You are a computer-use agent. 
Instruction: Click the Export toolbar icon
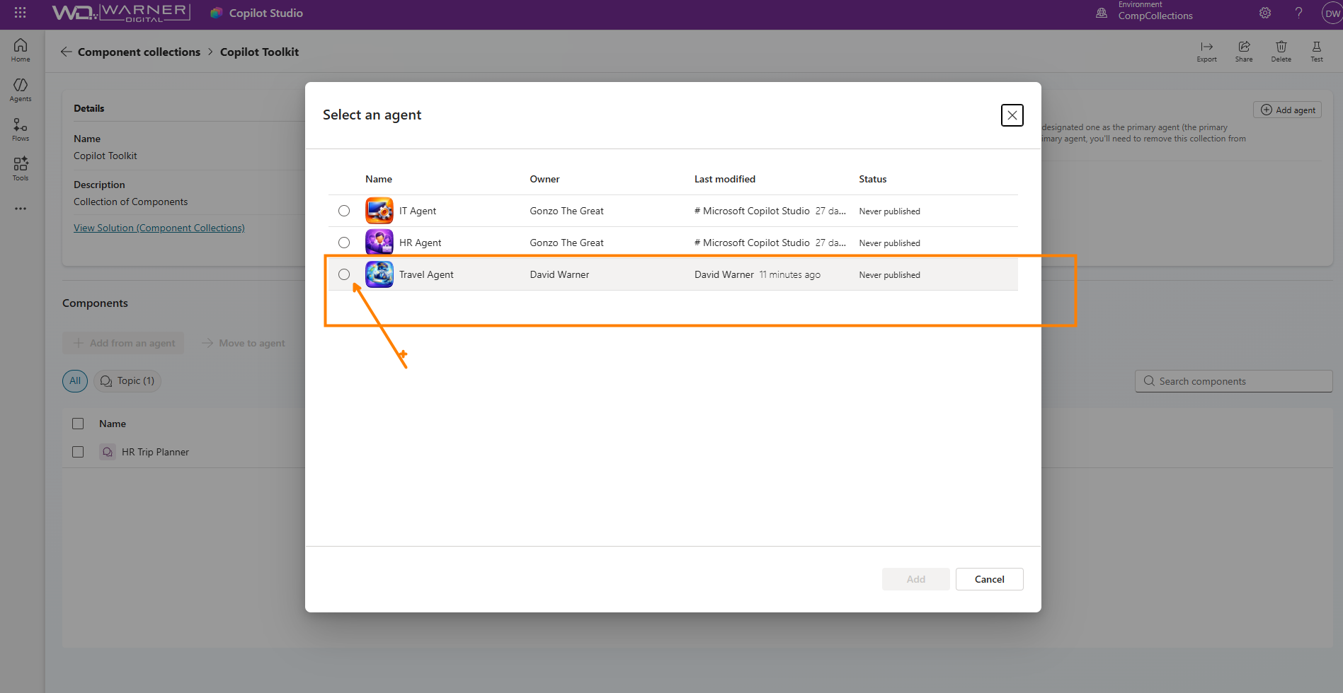coord(1206,51)
